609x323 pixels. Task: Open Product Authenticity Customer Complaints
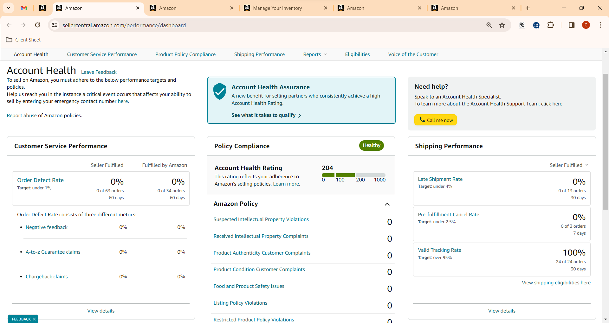(262, 253)
